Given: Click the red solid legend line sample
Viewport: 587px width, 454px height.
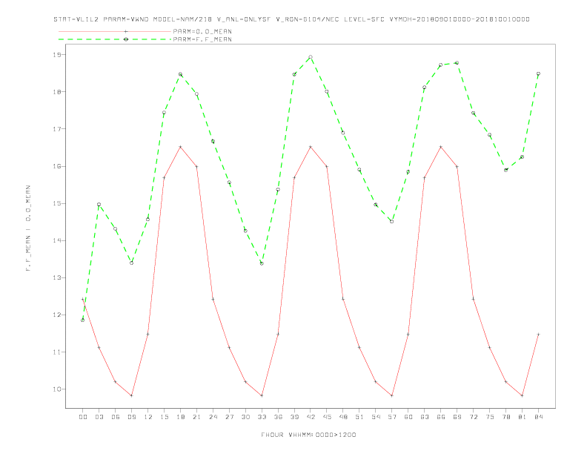Looking at the screenshot, I should (x=115, y=31).
